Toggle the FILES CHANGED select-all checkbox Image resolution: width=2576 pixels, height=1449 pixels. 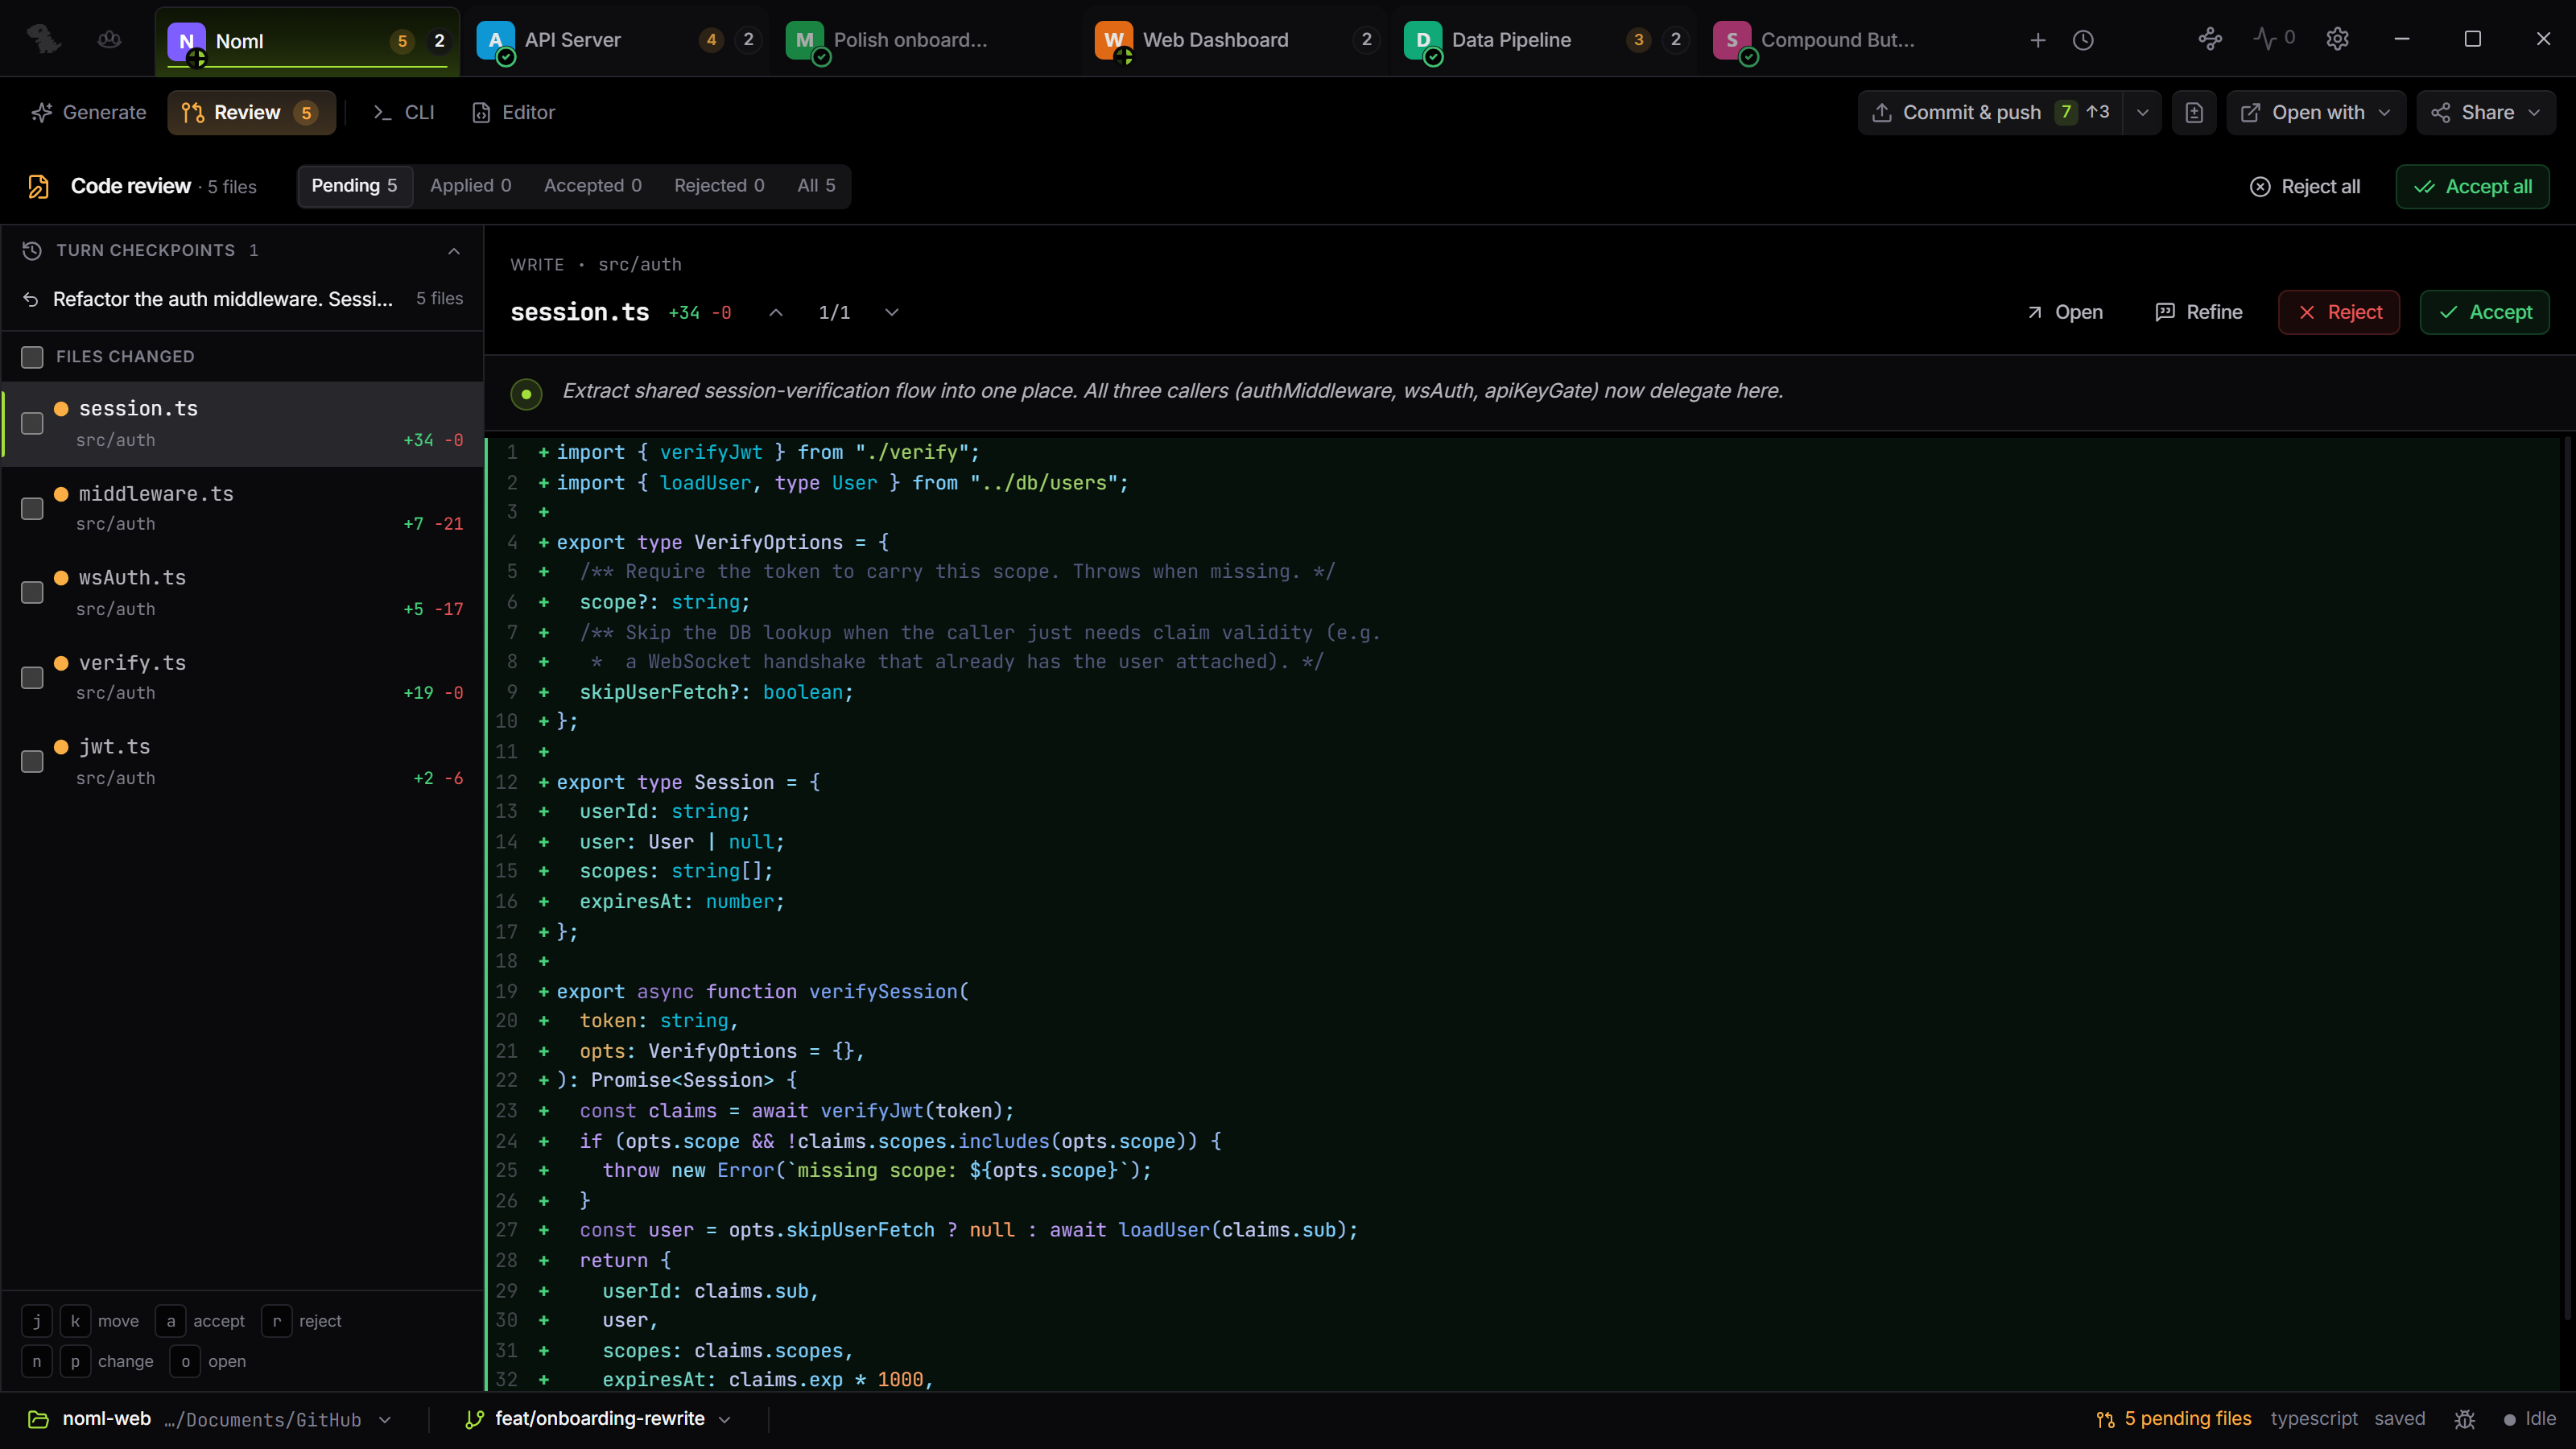pyautogui.click(x=32, y=357)
